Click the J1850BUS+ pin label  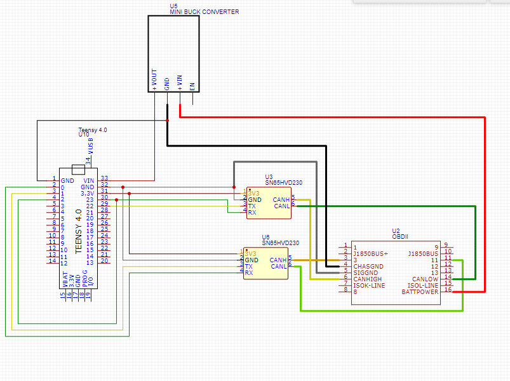[370, 254]
